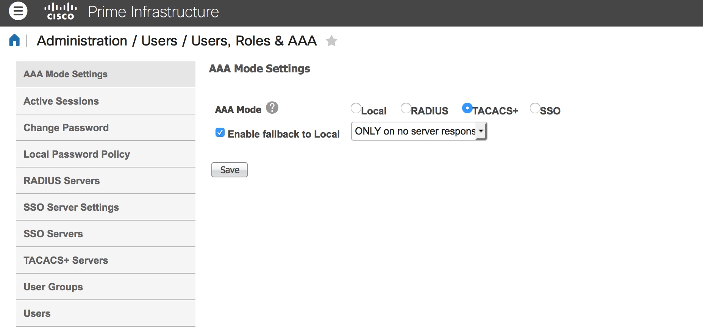Mark page as favorite with star icon
The height and width of the screenshot is (332, 703).
click(331, 41)
